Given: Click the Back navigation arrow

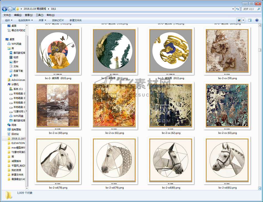Looking at the screenshot, I should pyautogui.click(x=4, y=9).
